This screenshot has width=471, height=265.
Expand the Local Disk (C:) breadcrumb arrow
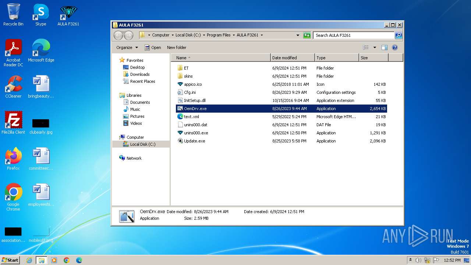tap(203, 35)
